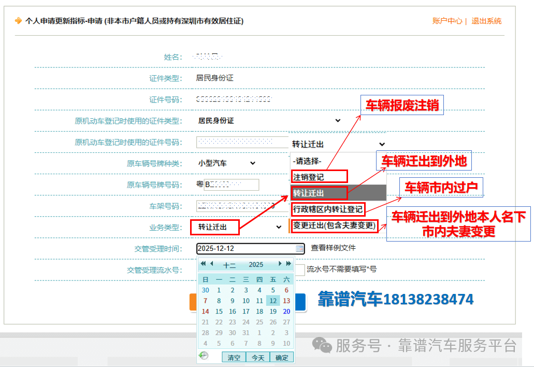Screen dimensions: 534x367
Task: Select 行政辖区内转让登记 option
Action: (x=327, y=209)
